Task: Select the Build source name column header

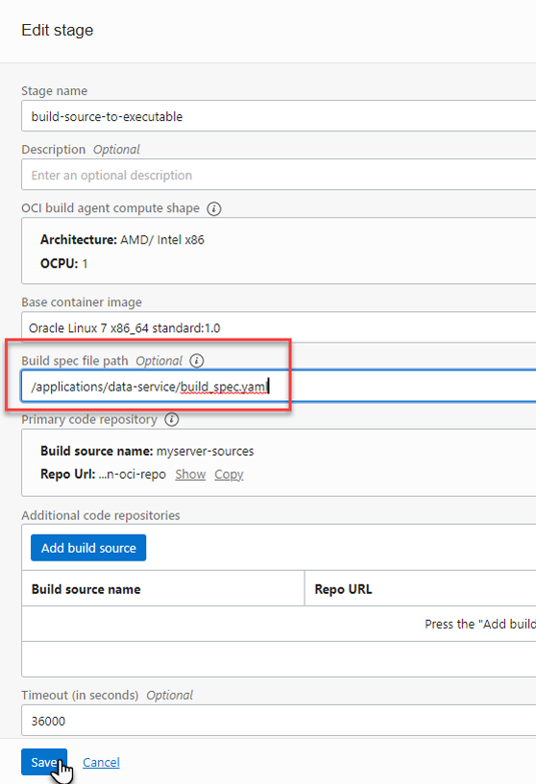Action: coord(162,588)
